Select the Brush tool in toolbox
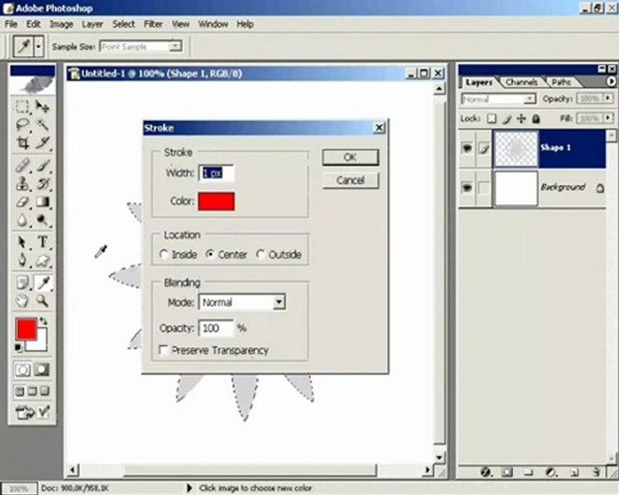This screenshot has width=619, height=495. [x=42, y=166]
